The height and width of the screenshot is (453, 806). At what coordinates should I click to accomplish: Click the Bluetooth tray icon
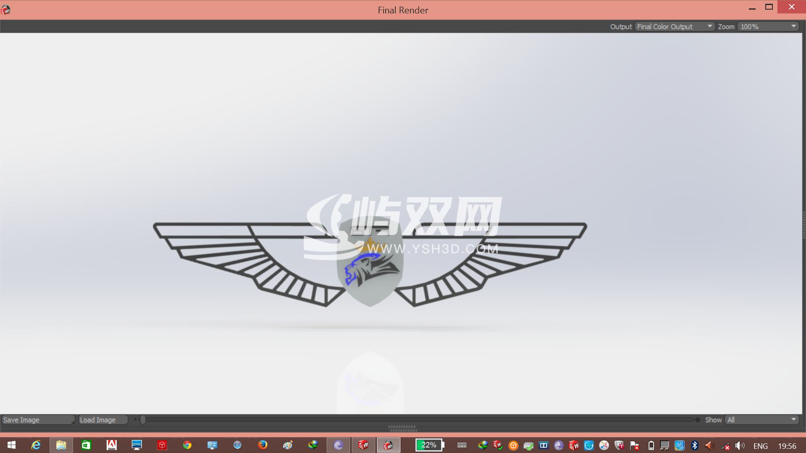click(x=695, y=445)
